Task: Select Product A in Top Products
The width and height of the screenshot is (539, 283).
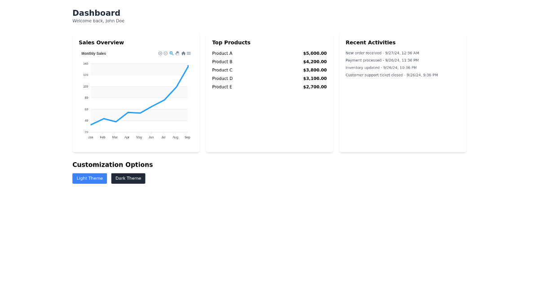Action: (x=222, y=53)
